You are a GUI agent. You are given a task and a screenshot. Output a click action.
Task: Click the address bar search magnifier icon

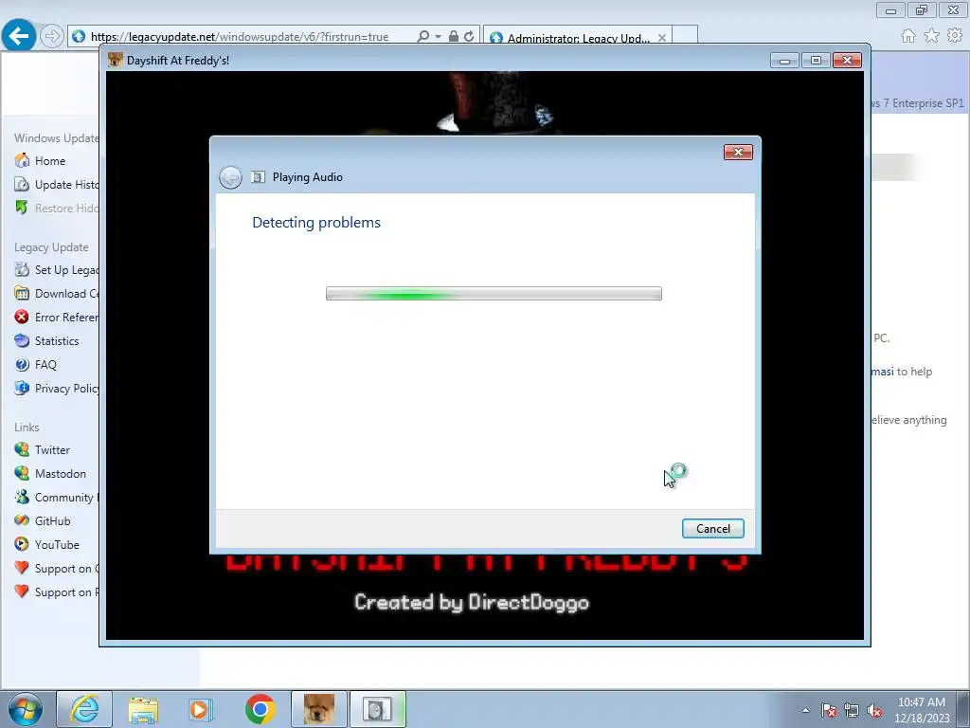point(423,37)
